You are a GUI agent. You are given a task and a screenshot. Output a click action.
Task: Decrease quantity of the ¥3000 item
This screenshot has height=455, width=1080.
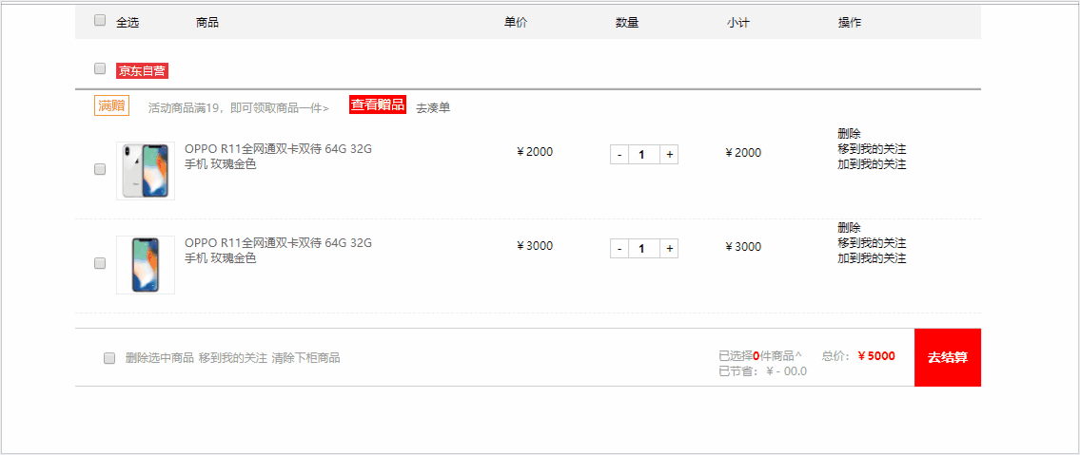click(x=619, y=249)
